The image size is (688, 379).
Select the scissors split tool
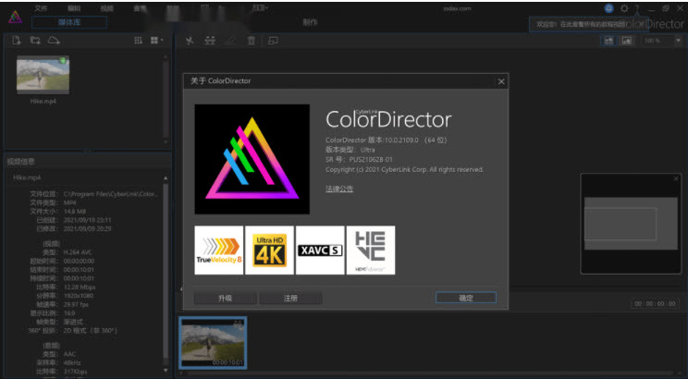coord(190,41)
